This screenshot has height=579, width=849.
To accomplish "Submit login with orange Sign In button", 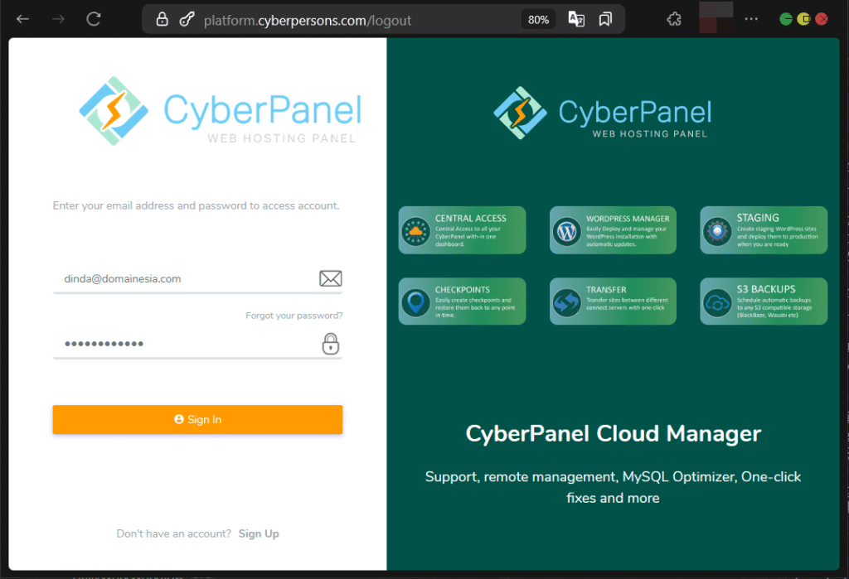I will point(197,419).
